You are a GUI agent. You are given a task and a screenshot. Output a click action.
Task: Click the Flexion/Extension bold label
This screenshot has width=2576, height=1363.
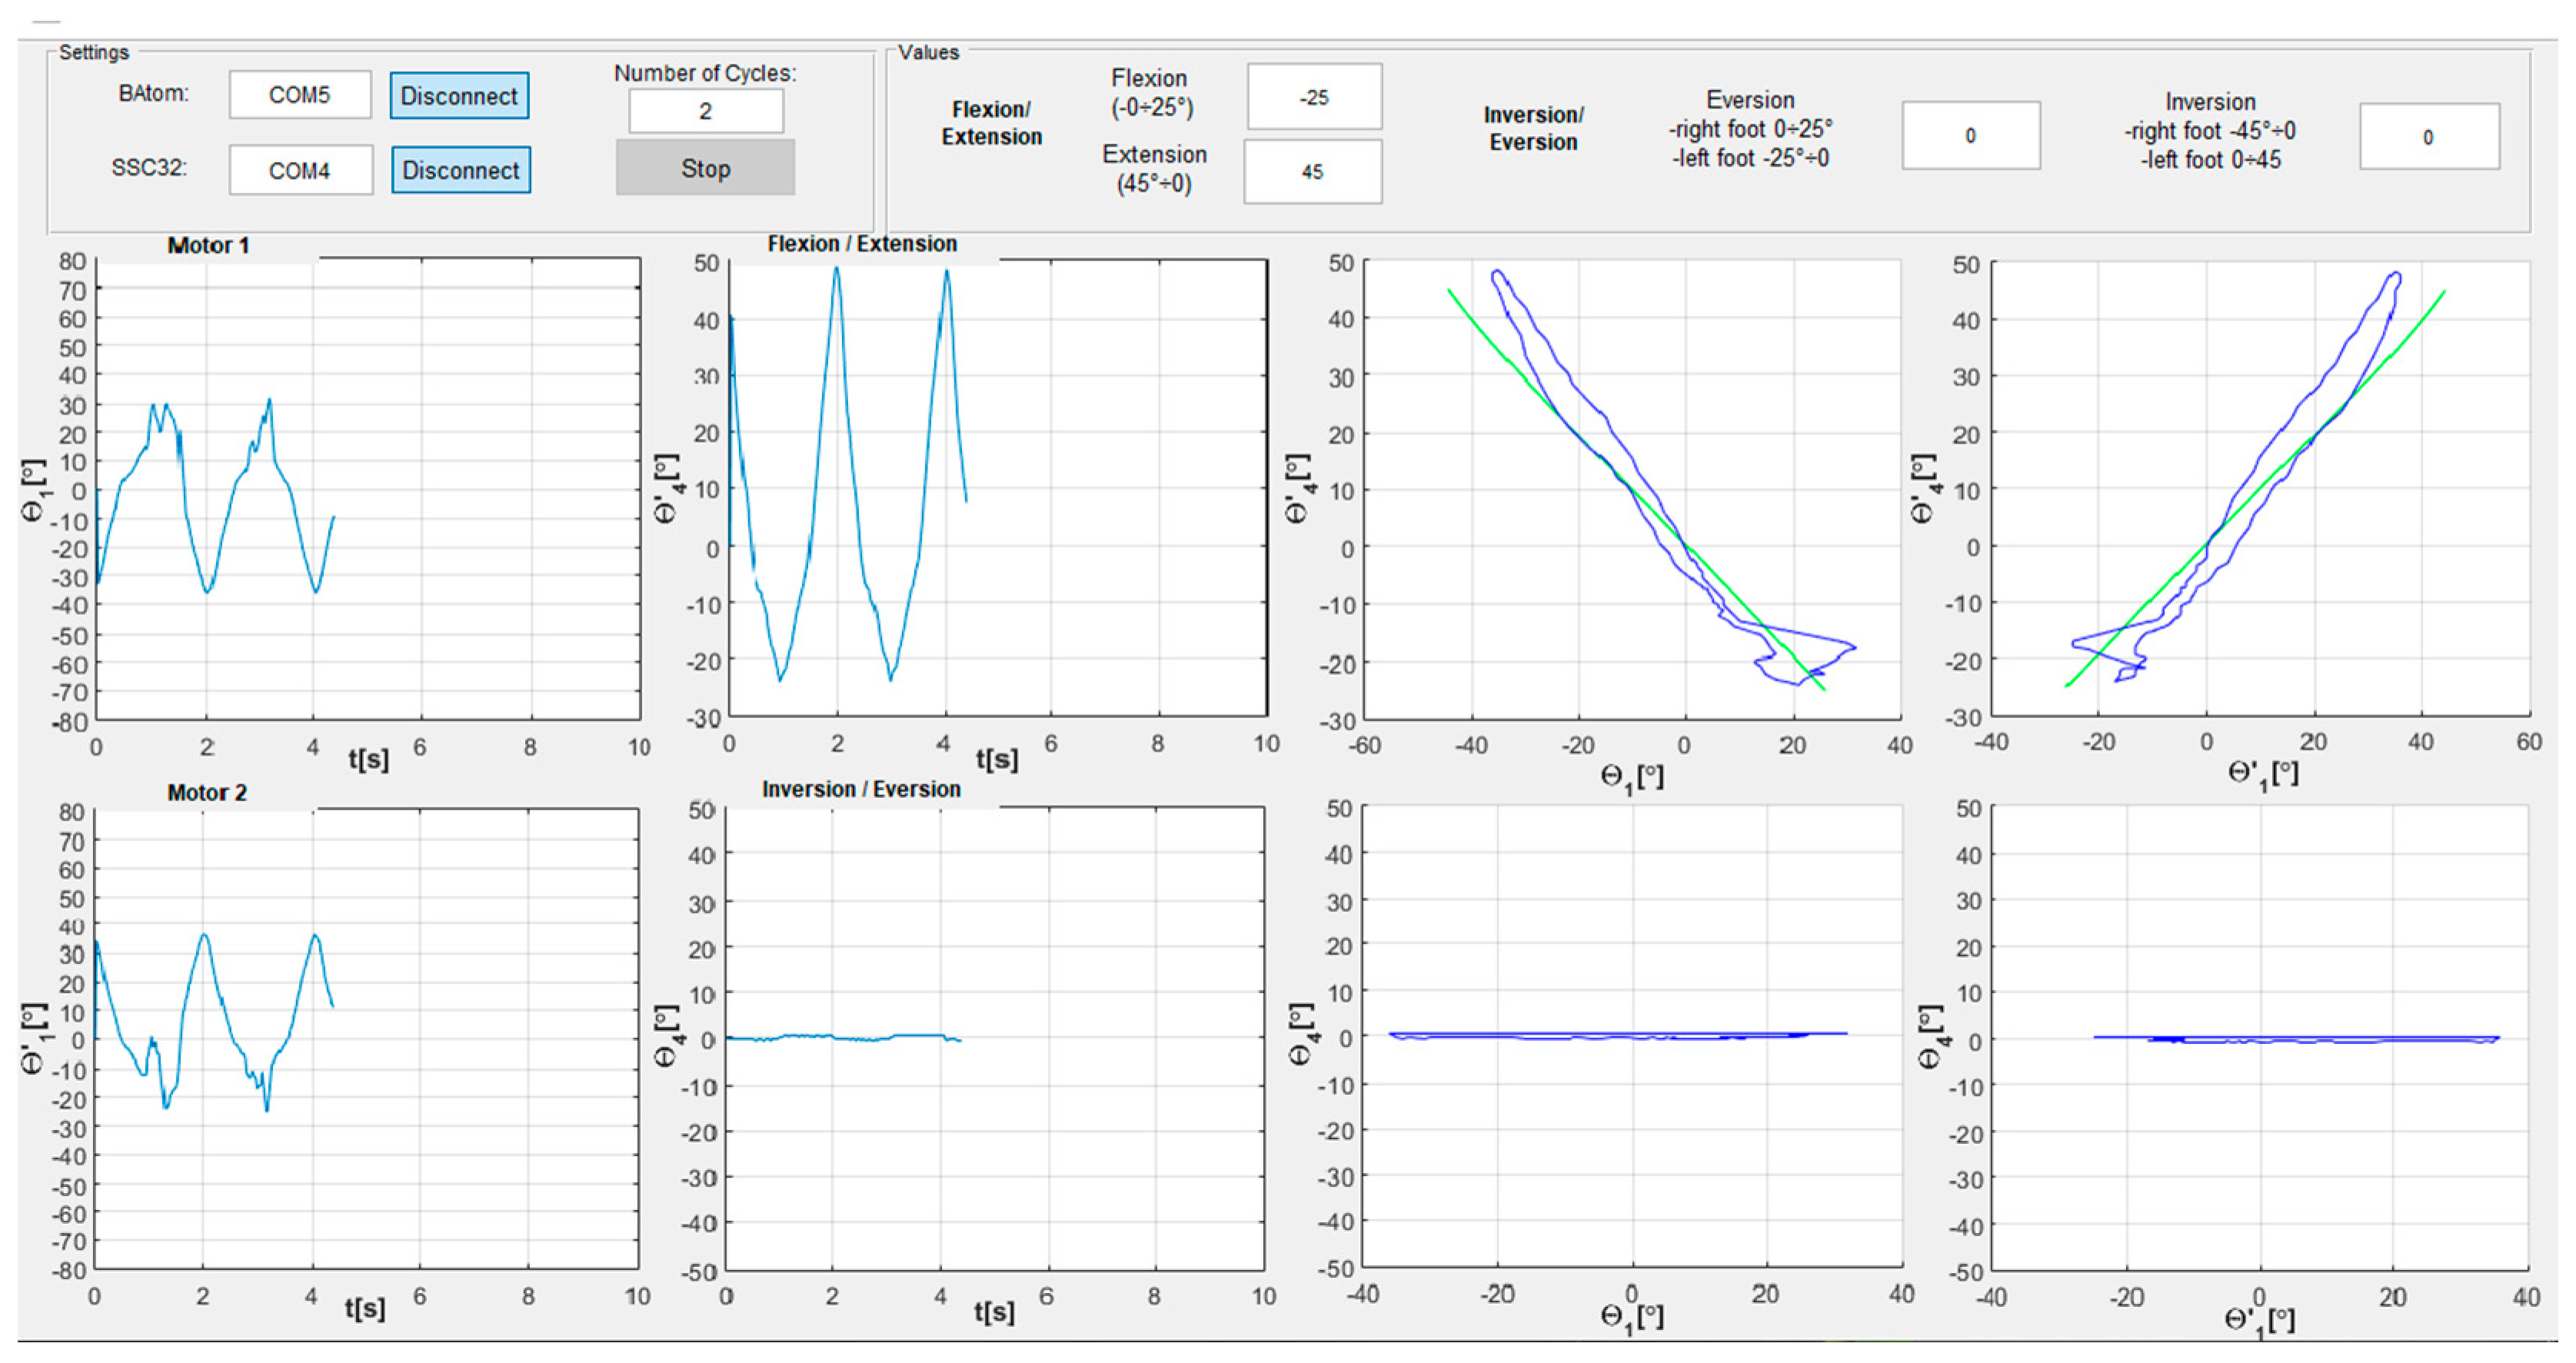click(991, 123)
